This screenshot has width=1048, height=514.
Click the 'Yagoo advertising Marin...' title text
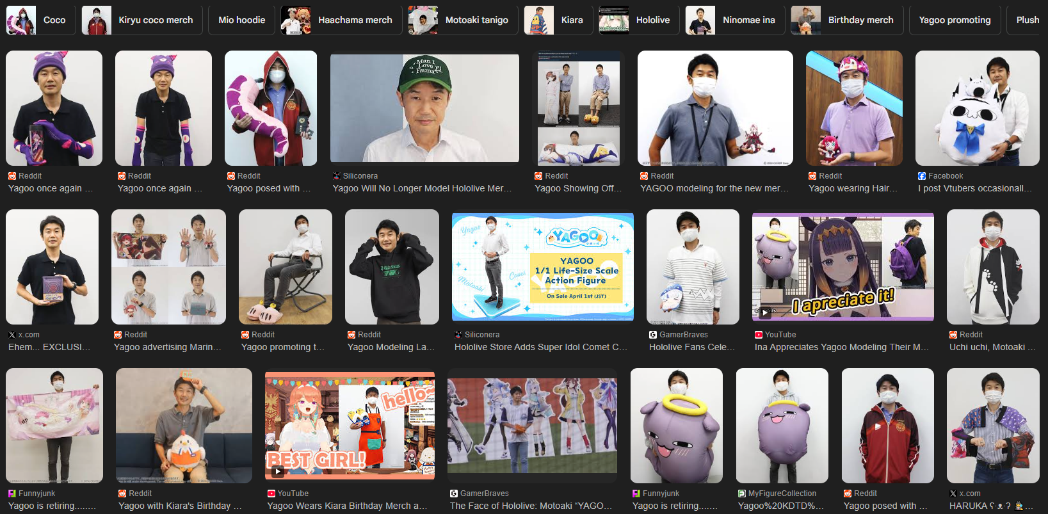point(168,347)
